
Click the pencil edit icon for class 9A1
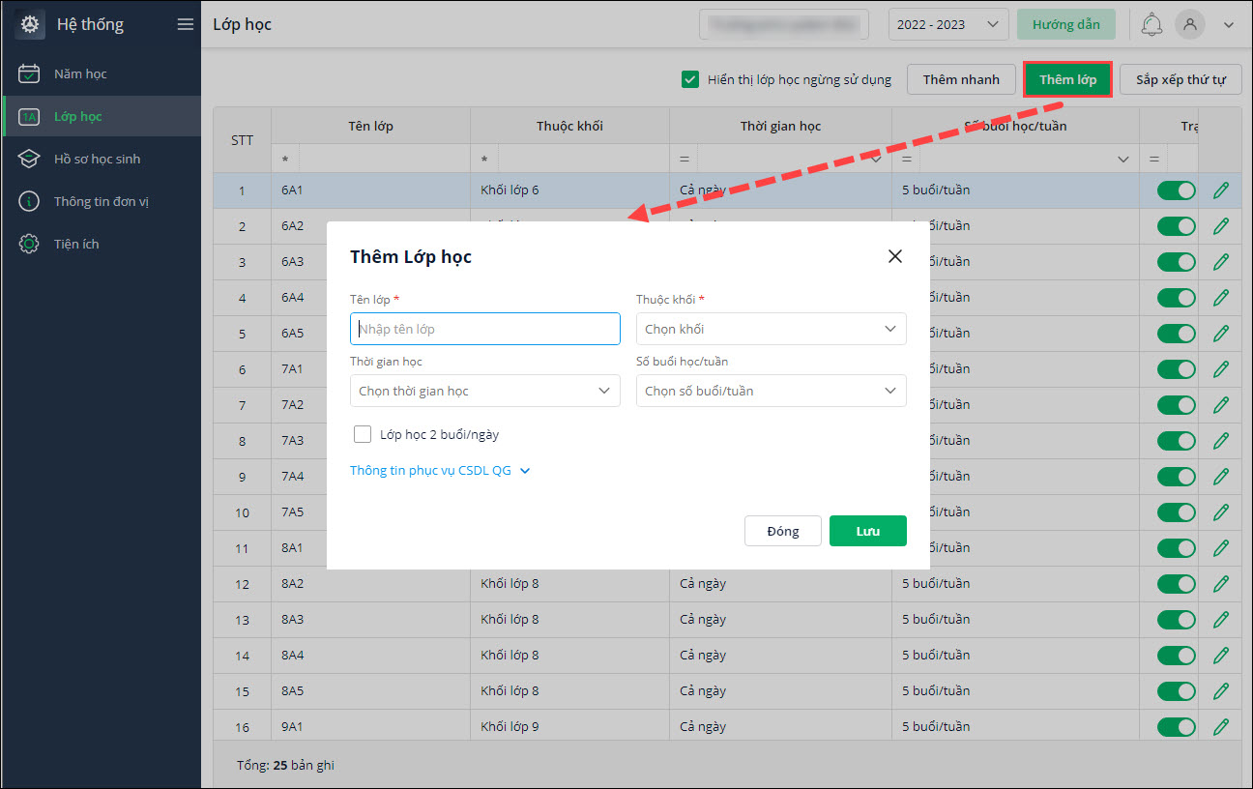pos(1221,726)
